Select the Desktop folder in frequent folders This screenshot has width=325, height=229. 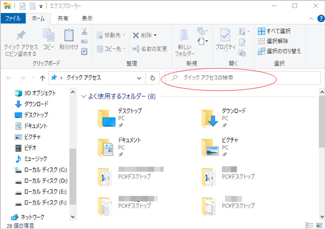(120, 118)
